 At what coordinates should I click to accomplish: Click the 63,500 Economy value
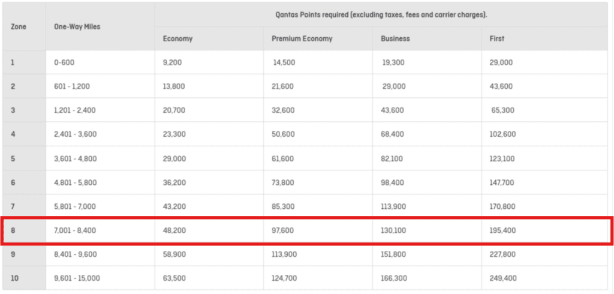174,278
